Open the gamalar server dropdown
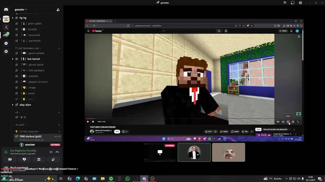Viewport: 325px width, 182px height. (21, 10)
